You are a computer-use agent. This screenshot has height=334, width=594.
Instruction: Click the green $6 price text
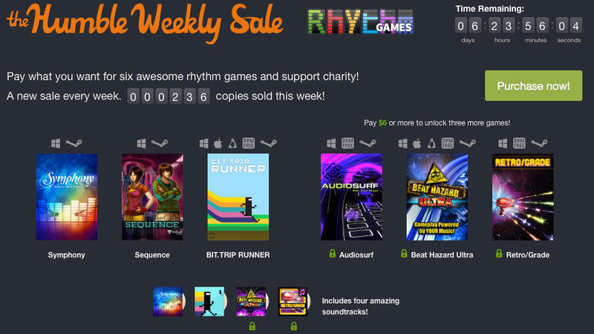[382, 122]
